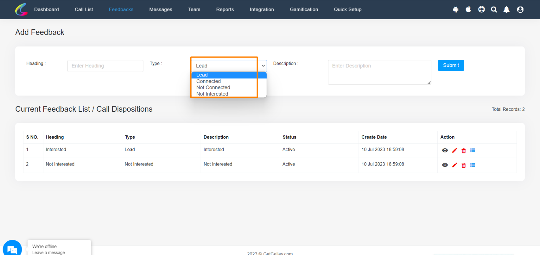Viewport: 540px width, 255px height.
Task: View the Interested feedback with eye icon
Action: (x=445, y=151)
